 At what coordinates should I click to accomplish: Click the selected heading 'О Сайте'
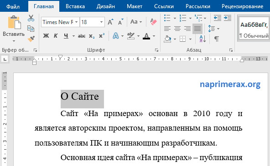click(80, 96)
